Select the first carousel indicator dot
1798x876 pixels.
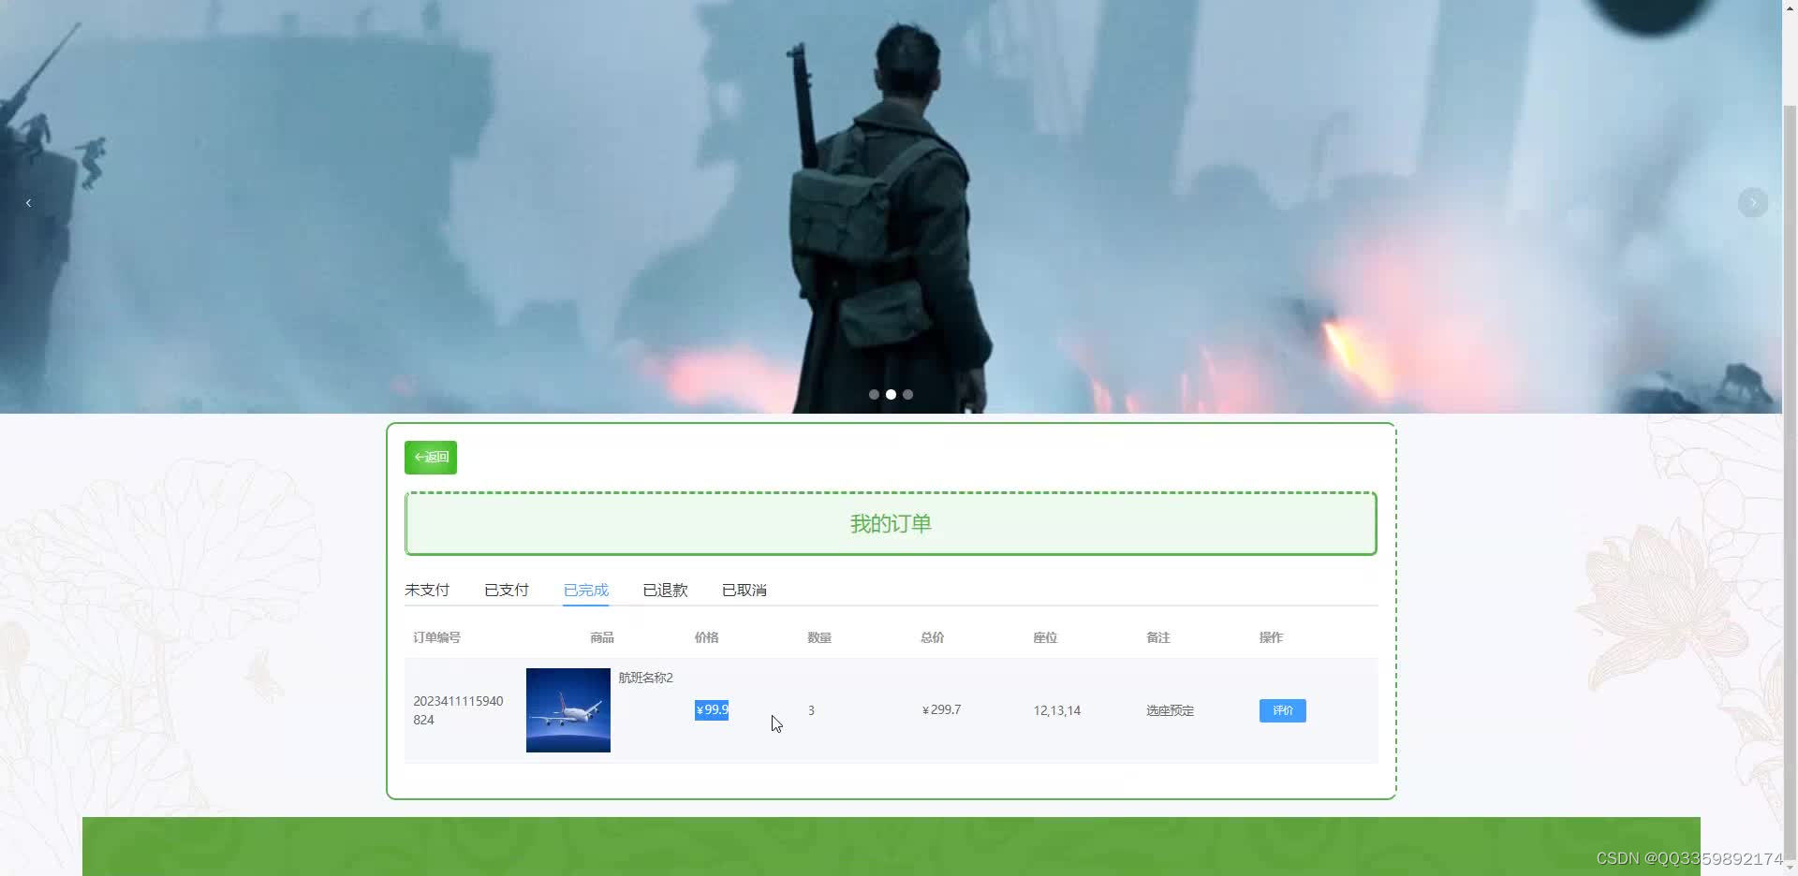pyautogui.click(x=874, y=394)
